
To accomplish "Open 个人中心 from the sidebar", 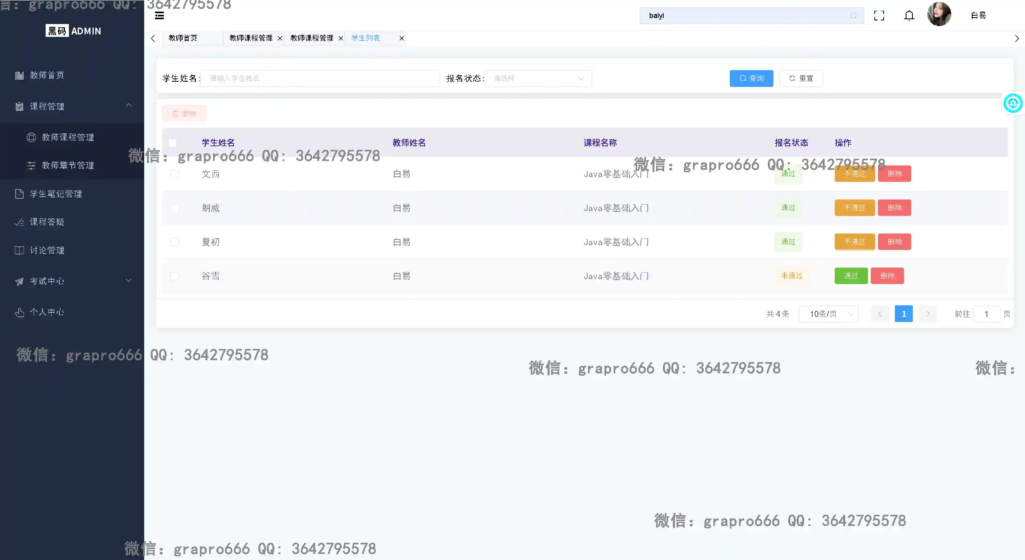I will [x=47, y=312].
